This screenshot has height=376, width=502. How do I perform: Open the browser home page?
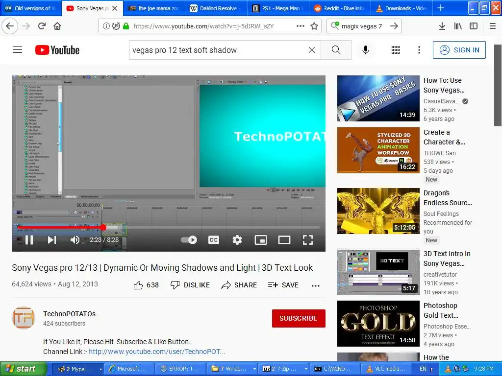click(57, 26)
